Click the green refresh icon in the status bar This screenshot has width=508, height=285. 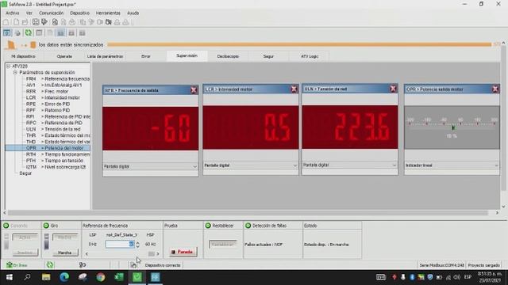click(50, 265)
